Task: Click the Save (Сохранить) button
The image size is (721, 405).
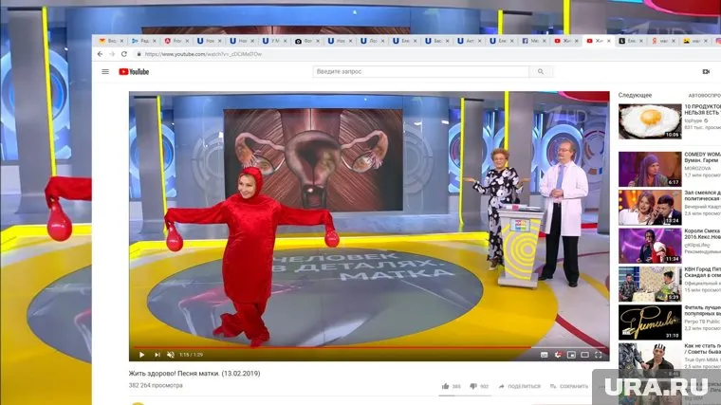Action: click(568, 386)
